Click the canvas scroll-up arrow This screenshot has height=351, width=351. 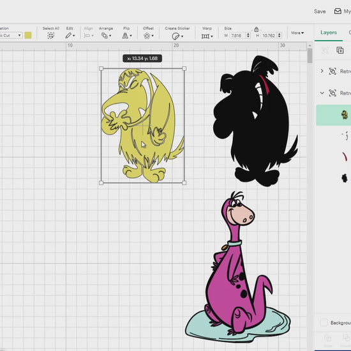310,45
